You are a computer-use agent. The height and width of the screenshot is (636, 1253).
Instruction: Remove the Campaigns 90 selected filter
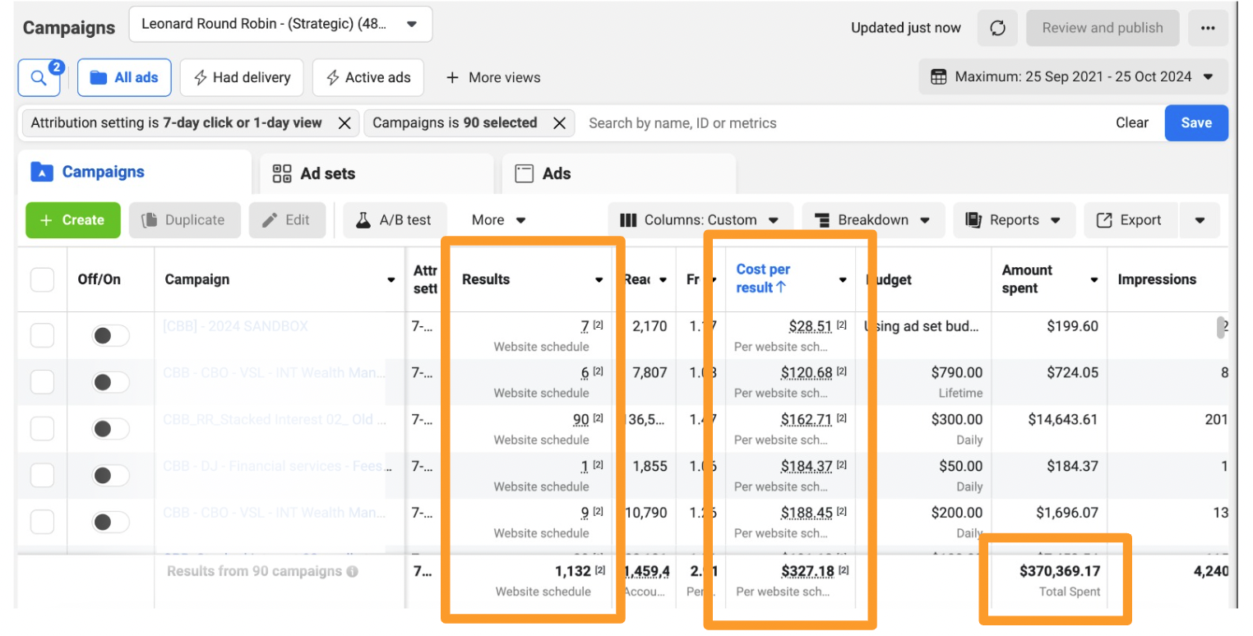[559, 123]
